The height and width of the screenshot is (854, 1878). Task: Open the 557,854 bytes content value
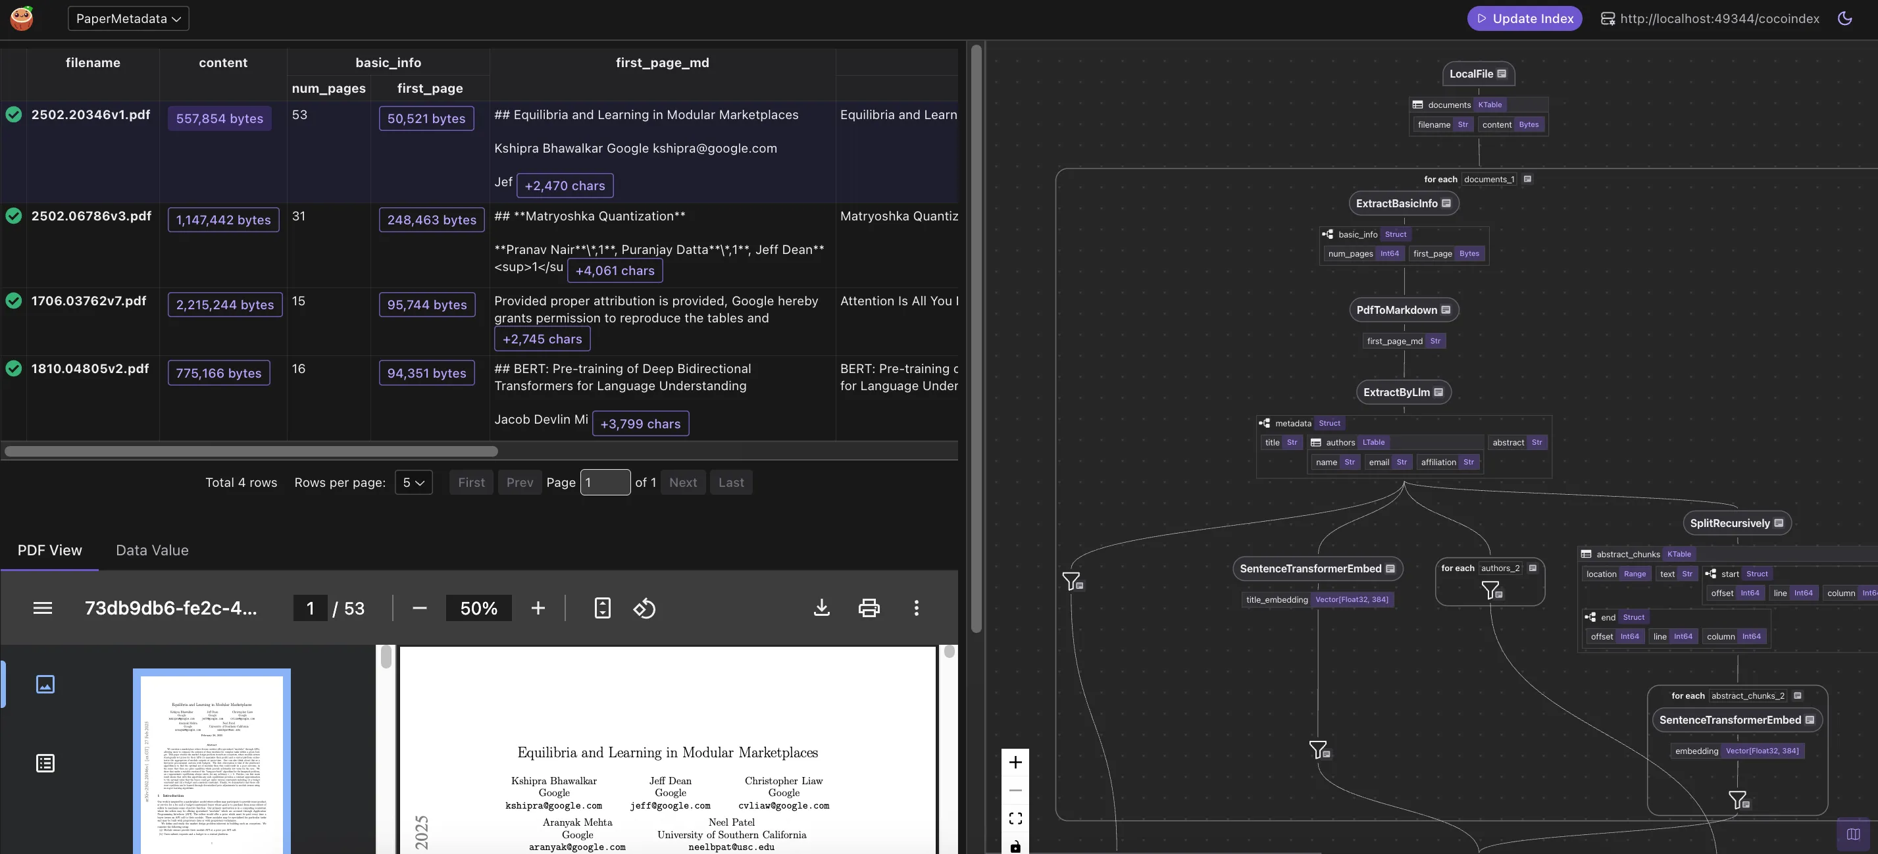(x=219, y=119)
